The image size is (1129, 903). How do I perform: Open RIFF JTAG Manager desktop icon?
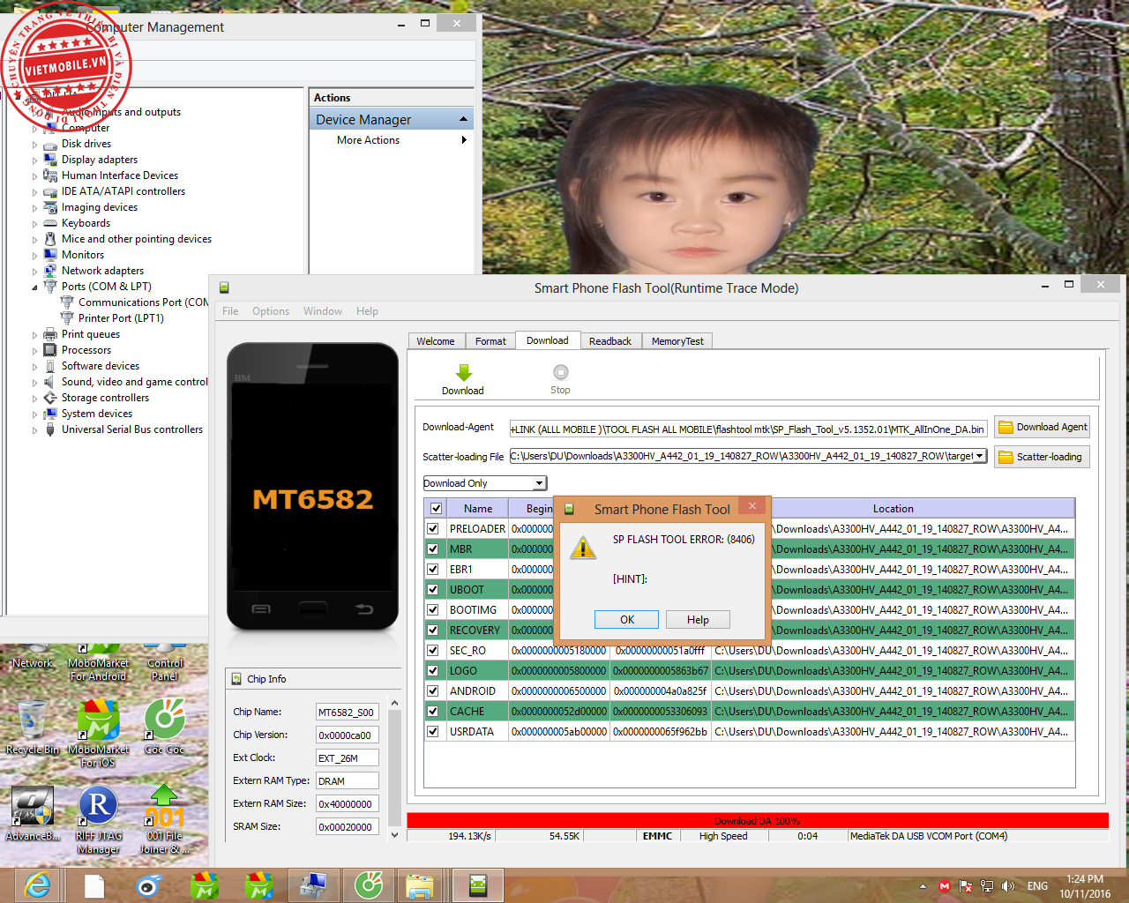[98, 820]
